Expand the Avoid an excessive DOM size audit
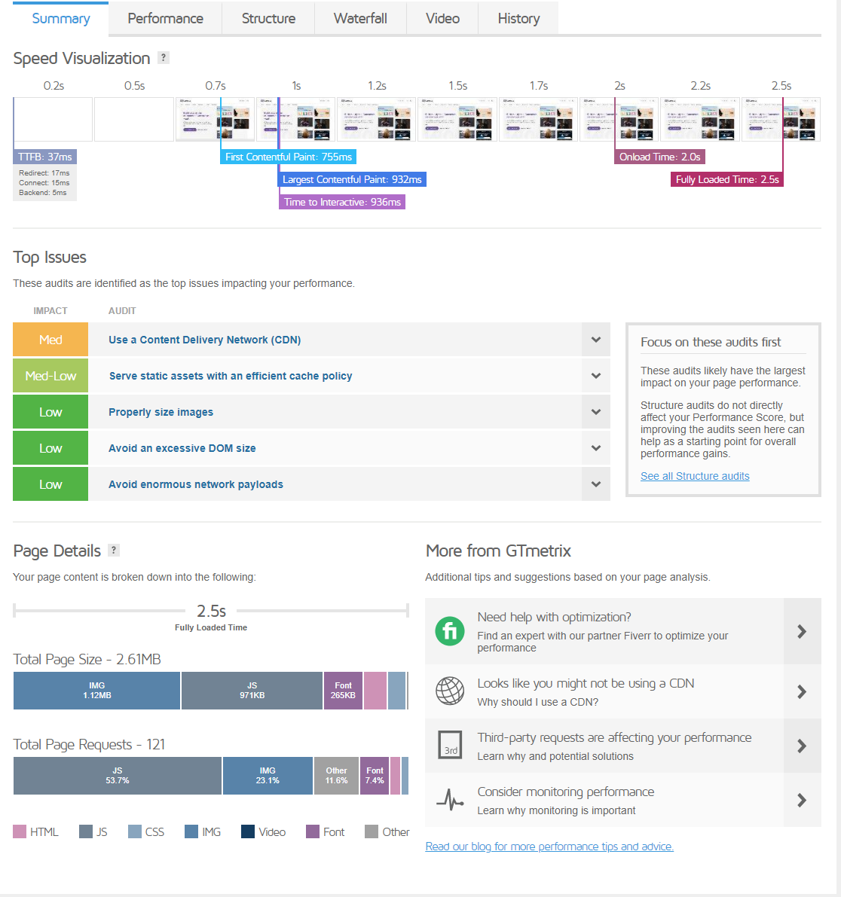The height and width of the screenshot is (897, 841). point(595,447)
